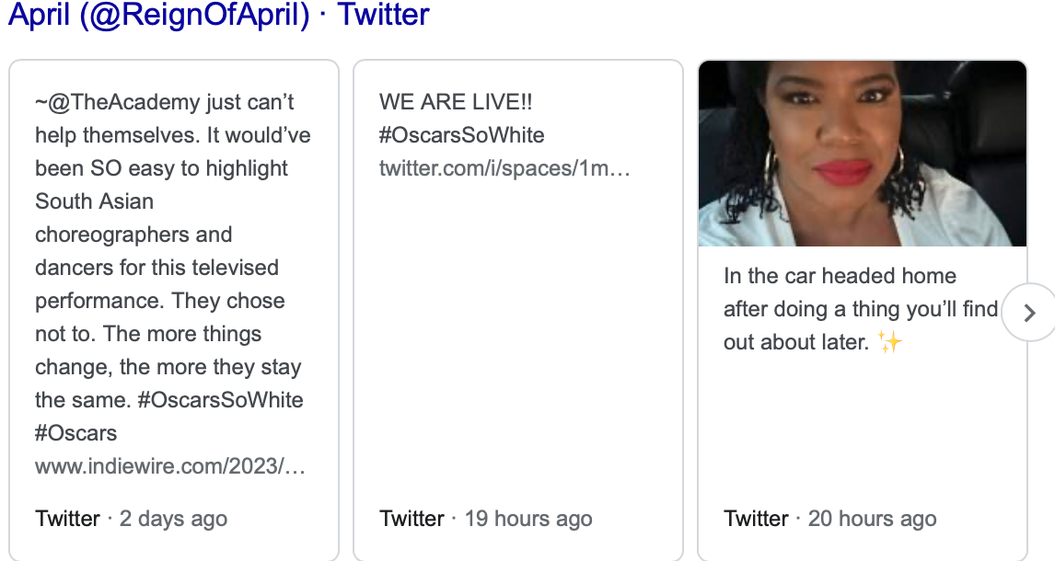Click the sparkles emoji in the third tweet
The height and width of the screenshot is (561, 1055).
coord(890,343)
